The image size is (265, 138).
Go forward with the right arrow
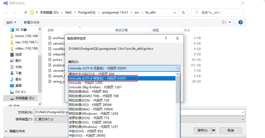click(14, 13)
